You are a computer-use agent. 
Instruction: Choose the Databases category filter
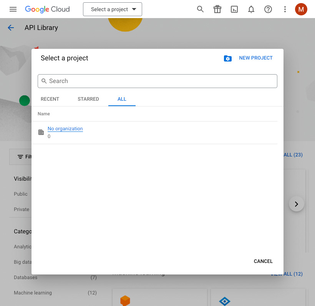click(25, 278)
